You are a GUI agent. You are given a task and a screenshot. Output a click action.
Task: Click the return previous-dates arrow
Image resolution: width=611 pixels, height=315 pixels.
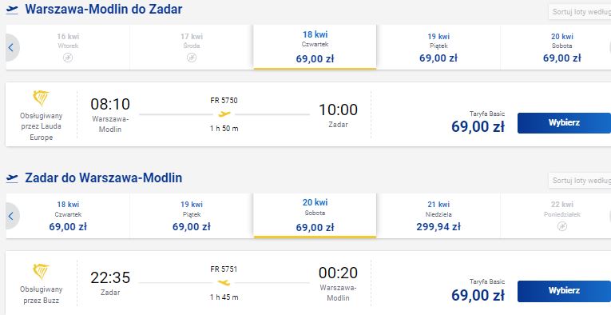pos(11,216)
